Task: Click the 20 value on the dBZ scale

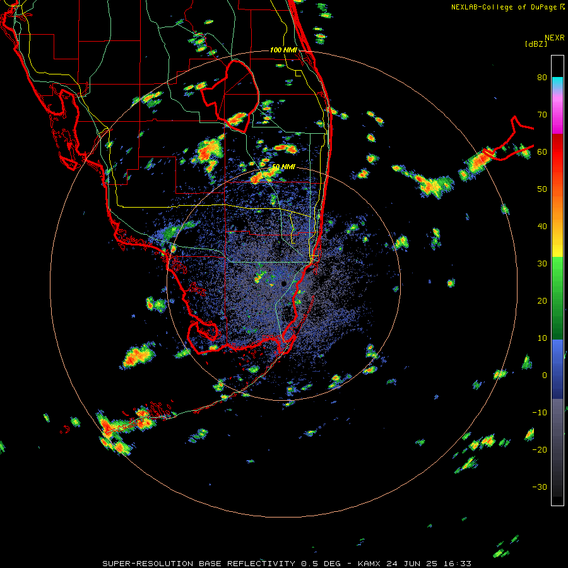Action: click(542, 301)
